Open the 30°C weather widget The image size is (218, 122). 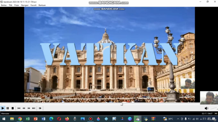(168, 119)
